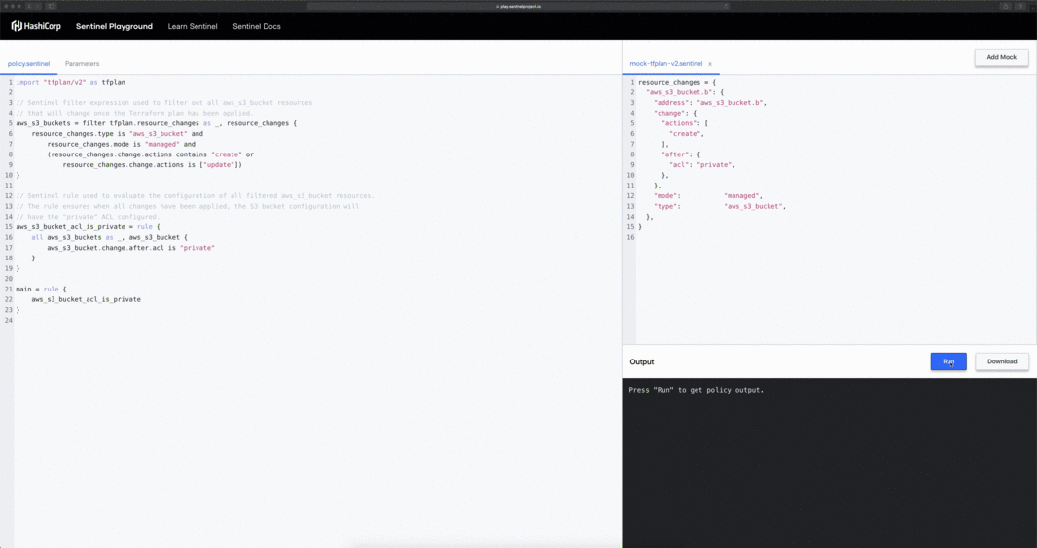
Task: Select the mock-tfplan-v2.sentinel tab
Action: (665, 64)
